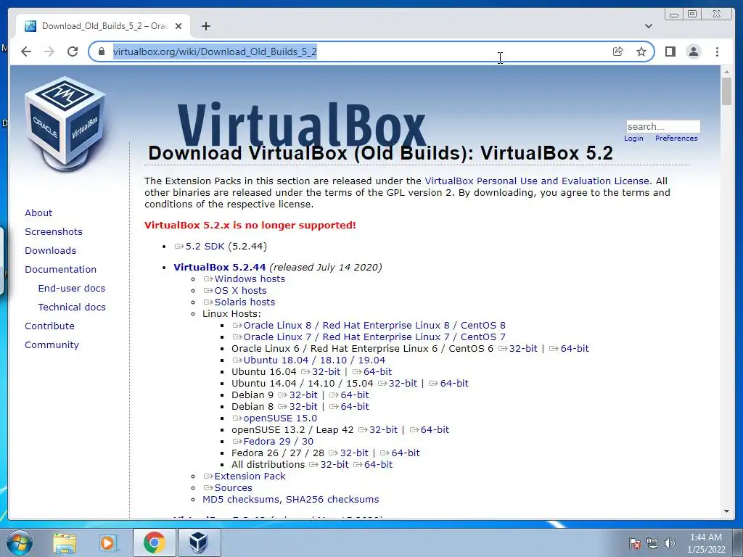
Task: Click the padlock site info icon
Action: pyautogui.click(x=101, y=51)
